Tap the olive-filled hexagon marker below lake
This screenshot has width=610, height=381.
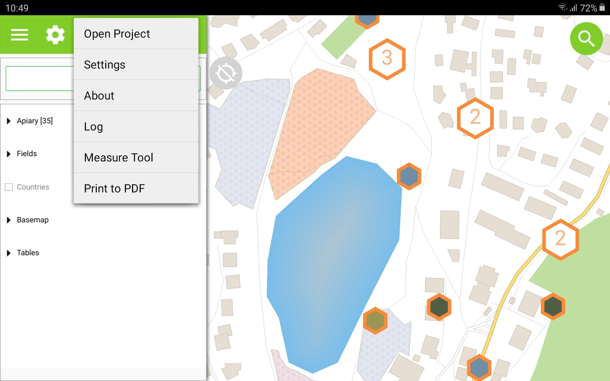pos(375,321)
